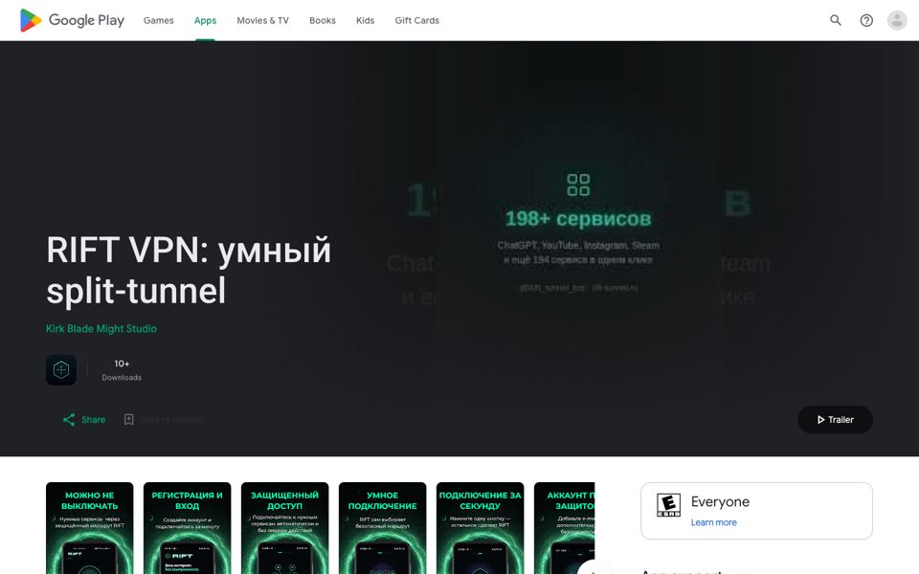
Task: Play the app Trailer
Action: [835, 419]
